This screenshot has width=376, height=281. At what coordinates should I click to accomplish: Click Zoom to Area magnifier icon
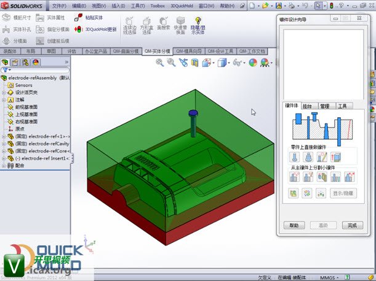click(x=171, y=63)
